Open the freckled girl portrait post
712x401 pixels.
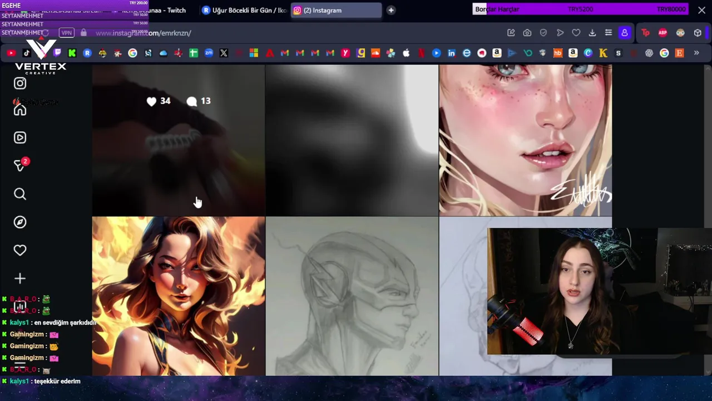[526, 140]
